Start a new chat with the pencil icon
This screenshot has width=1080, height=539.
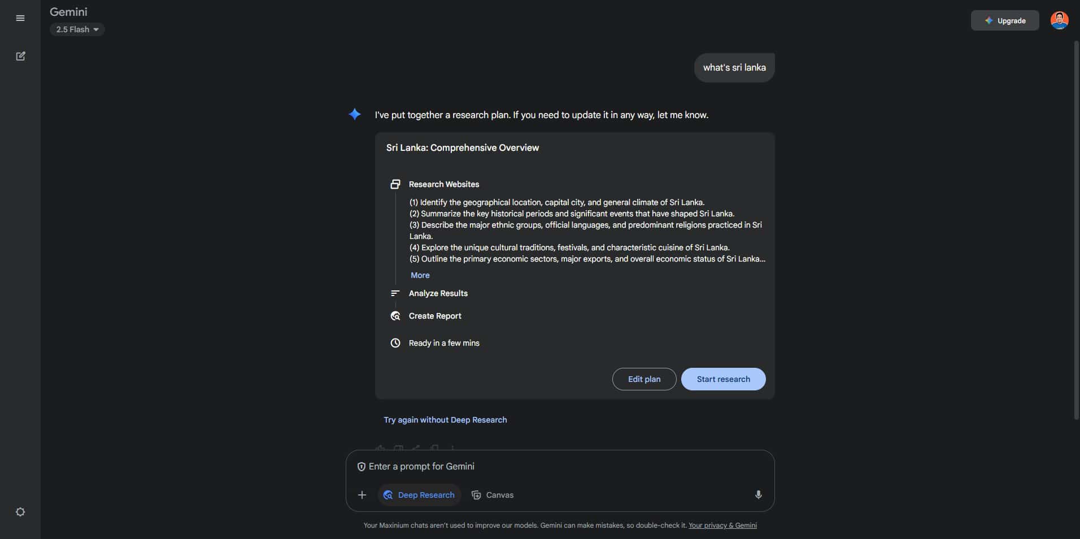point(20,56)
